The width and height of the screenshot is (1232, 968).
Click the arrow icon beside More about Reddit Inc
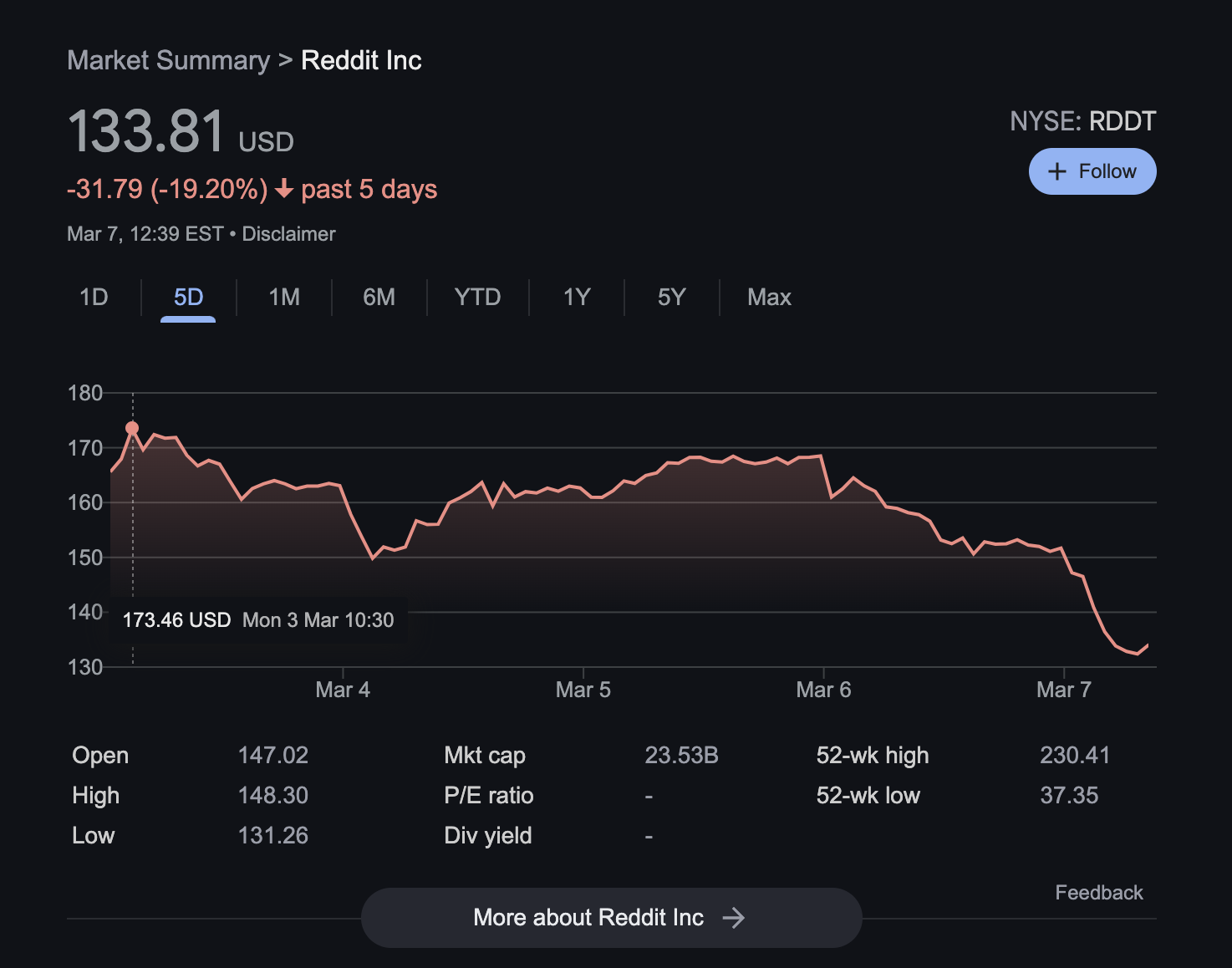click(x=734, y=918)
